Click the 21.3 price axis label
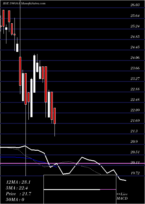Screen dimensions: 145x204 click(x=134, y=131)
